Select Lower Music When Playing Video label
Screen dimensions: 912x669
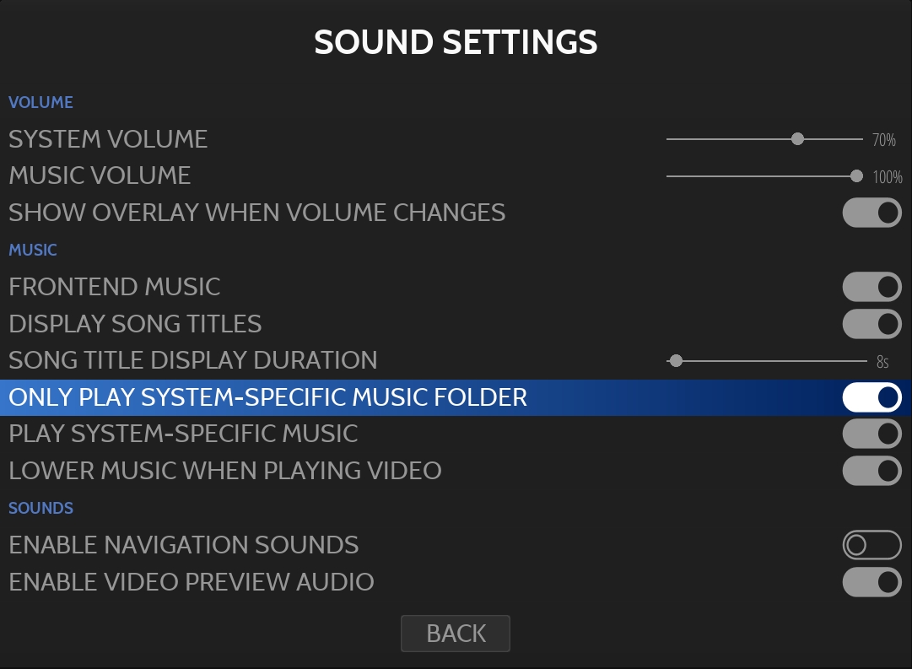[225, 471]
